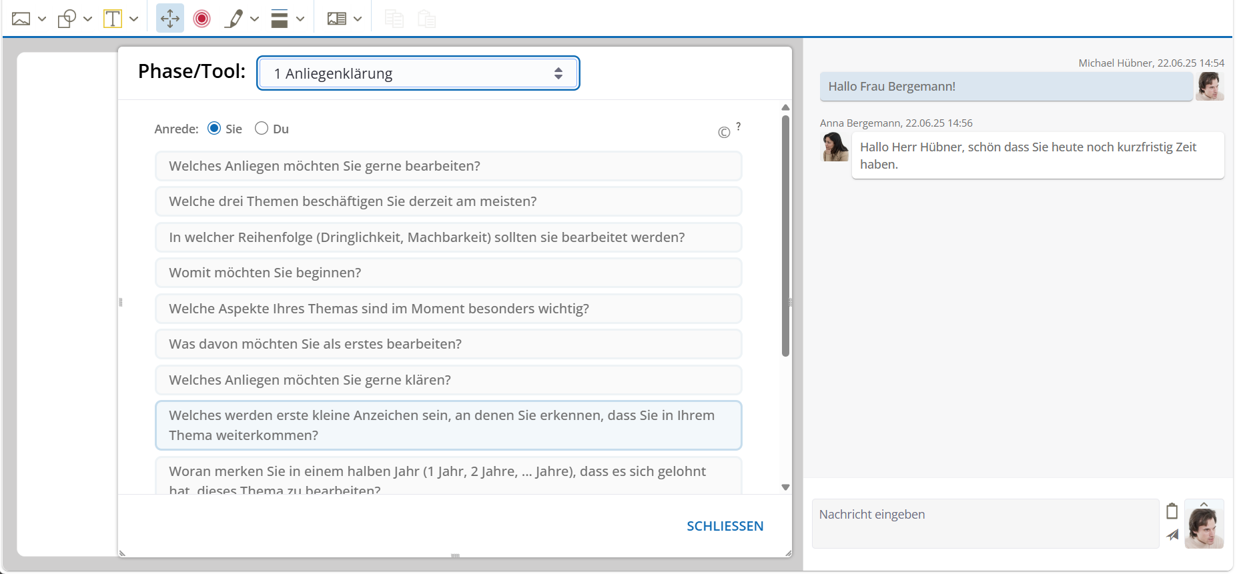Click the clipboard icon beside message box
Image resolution: width=1239 pixels, height=574 pixels.
tap(1172, 511)
